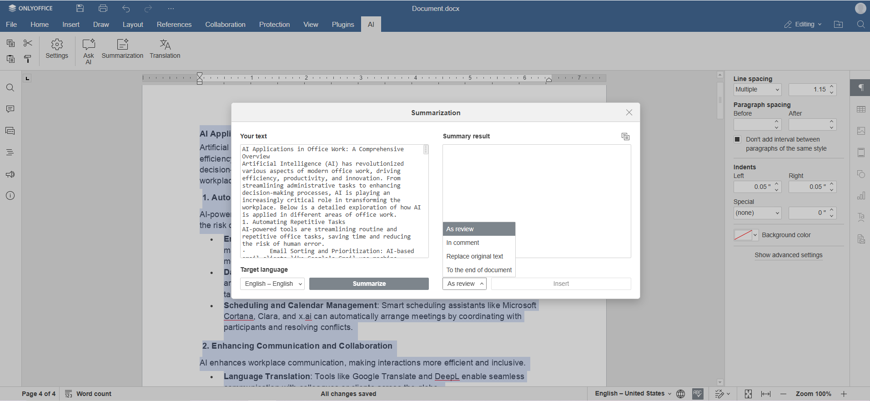Open the Editing mode dropdown
Viewport: 870px width, 401px height.
point(803,25)
